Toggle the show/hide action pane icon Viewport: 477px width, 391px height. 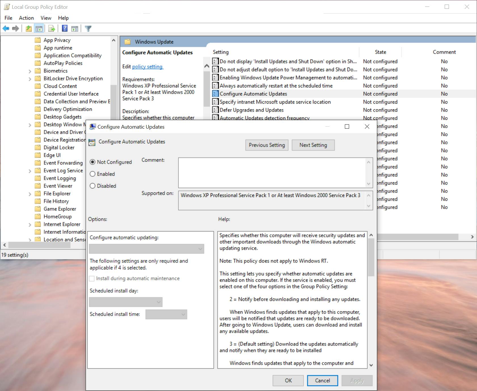coord(75,28)
